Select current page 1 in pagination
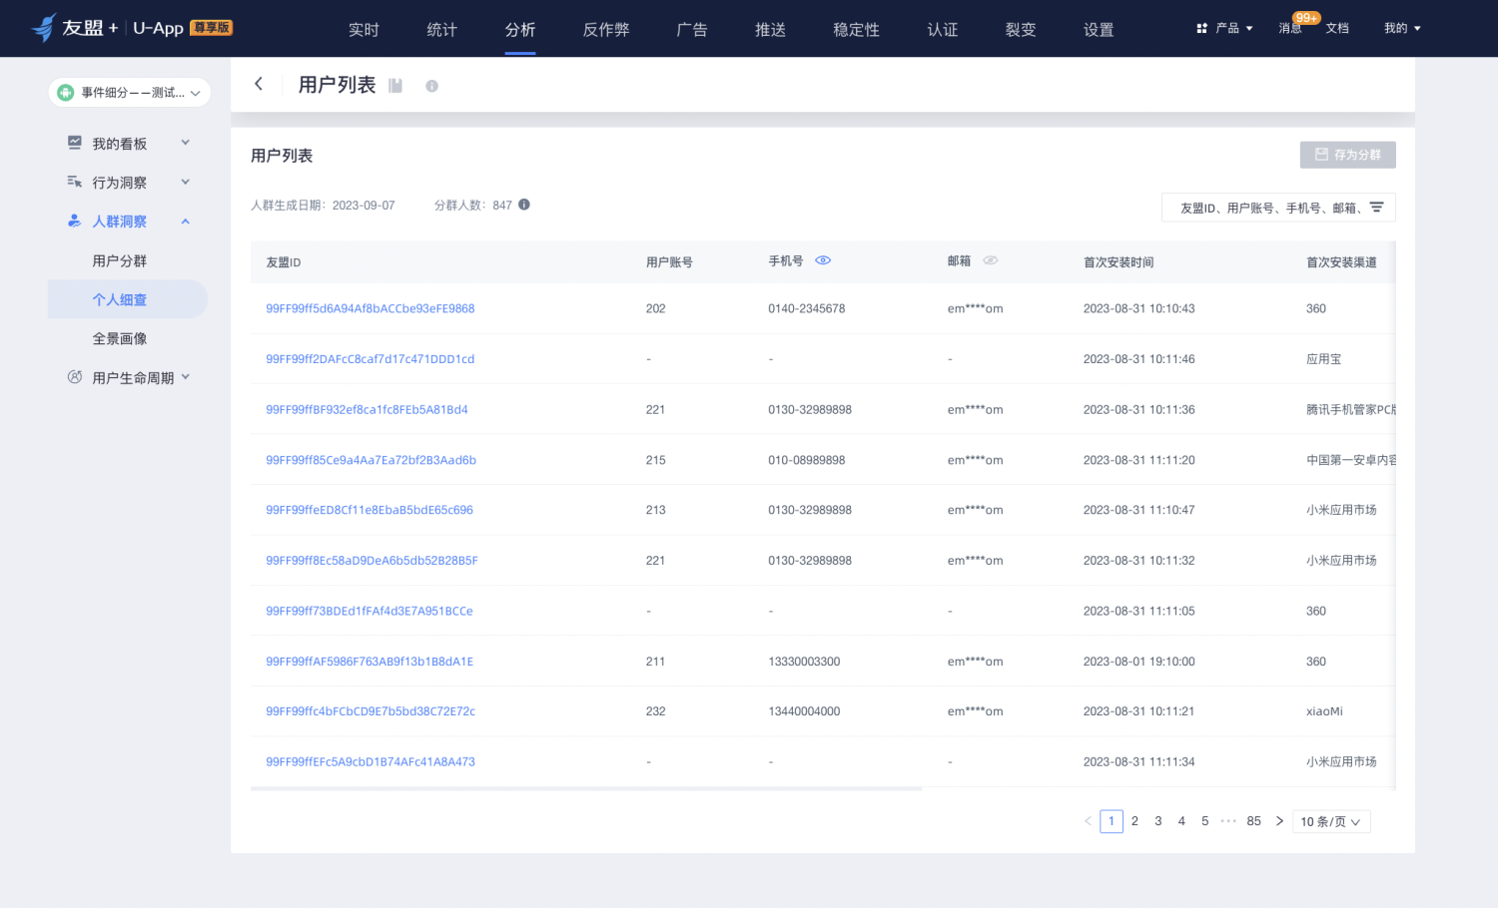Viewport: 1498px width, 908px height. click(x=1112, y=821)
